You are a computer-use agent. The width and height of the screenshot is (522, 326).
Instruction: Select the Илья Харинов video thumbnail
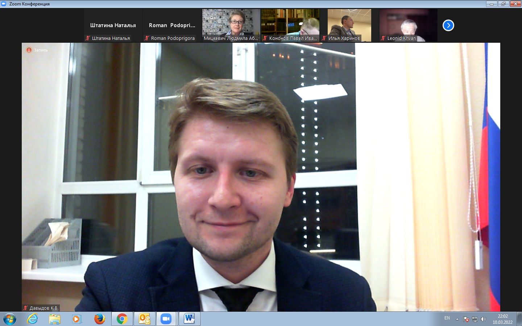[349, 25]
